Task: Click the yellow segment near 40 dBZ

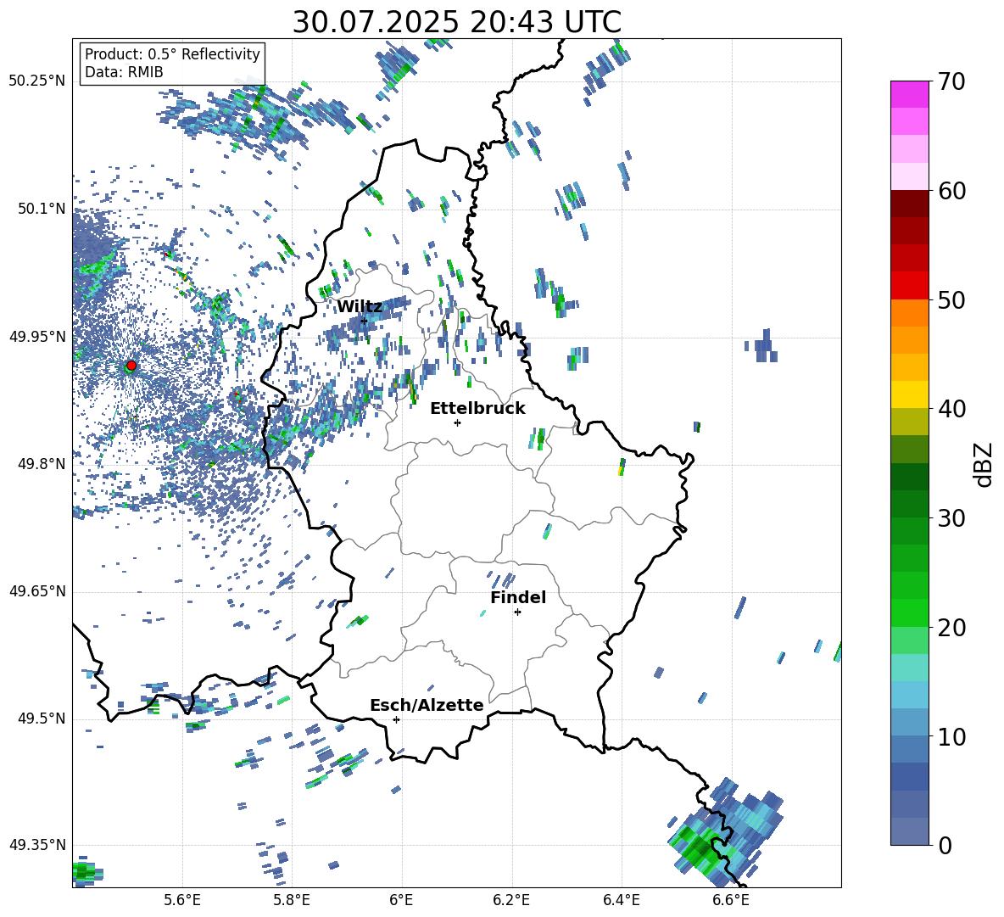Action: [x=909, y=394]
